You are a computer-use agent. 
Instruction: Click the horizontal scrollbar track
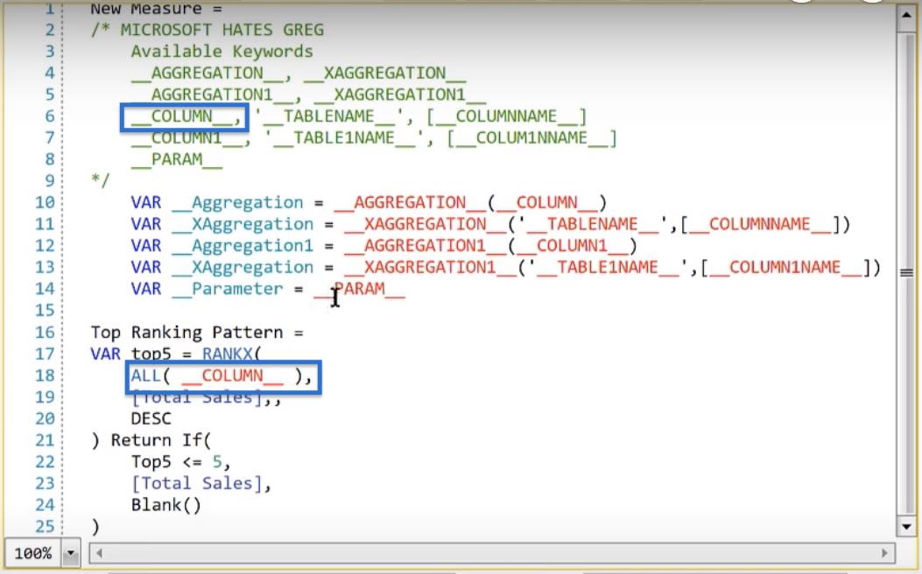pos(491,553)
